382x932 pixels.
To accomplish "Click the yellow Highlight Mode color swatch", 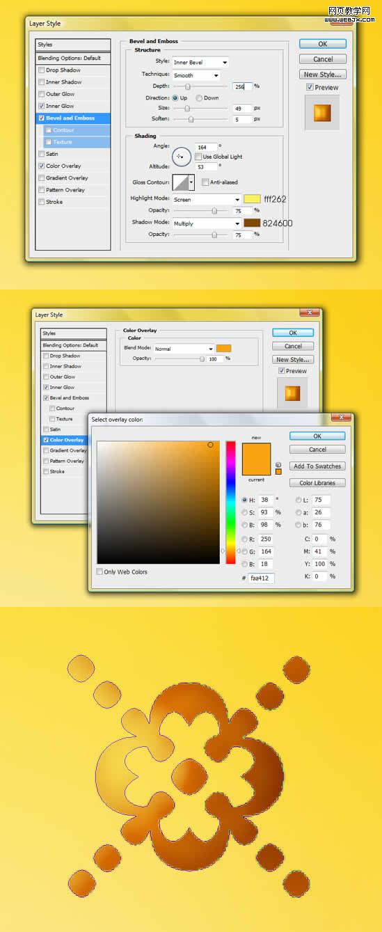I will pos(252,199).
